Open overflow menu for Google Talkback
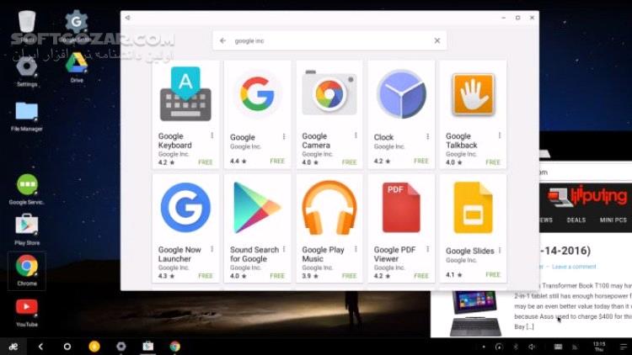The width and height of the screenshot is (632, 355). [500, 135]
